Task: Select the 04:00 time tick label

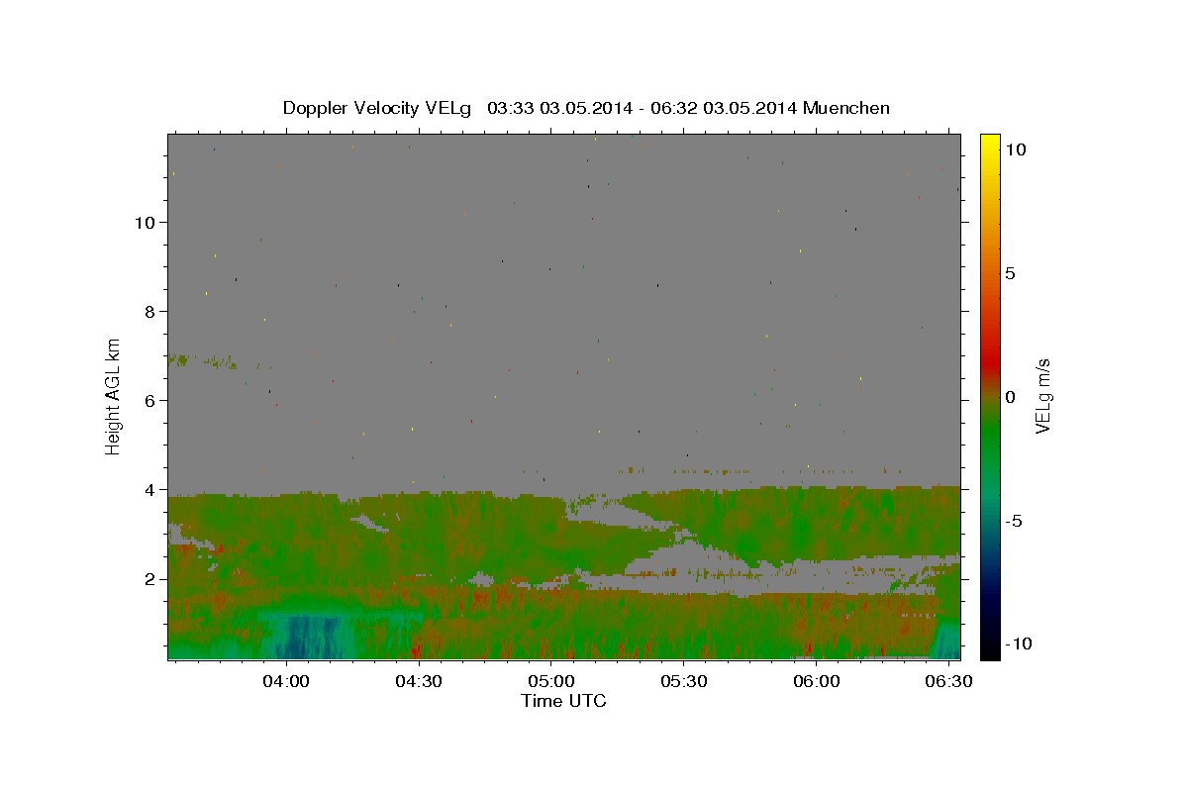Action: (x=287, y=681)
